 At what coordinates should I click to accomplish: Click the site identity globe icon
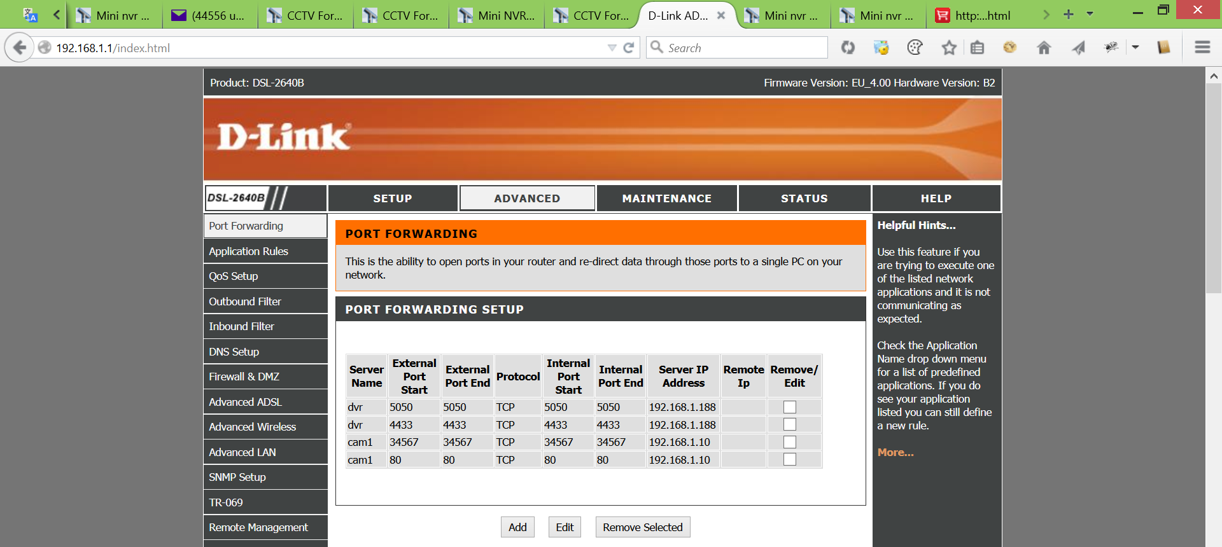coord(45,48)
